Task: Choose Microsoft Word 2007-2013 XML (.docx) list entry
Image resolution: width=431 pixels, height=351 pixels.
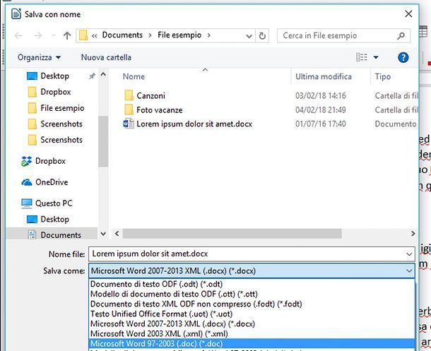Action: pyautogui.click(x=252, y=323)
